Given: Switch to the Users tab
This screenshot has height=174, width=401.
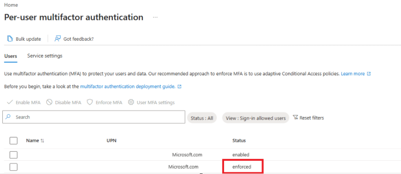Looking at the screenshot, I should coord(11,56).
